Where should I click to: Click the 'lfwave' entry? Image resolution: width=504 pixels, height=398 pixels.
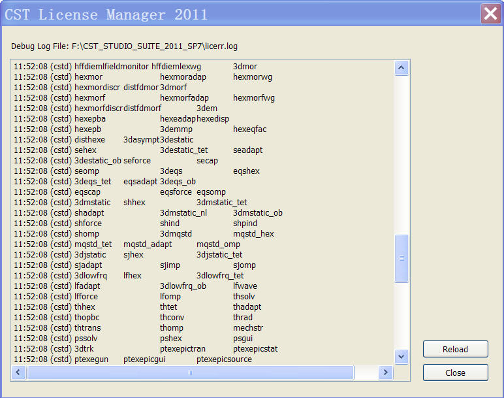click(x=245, y=286)
